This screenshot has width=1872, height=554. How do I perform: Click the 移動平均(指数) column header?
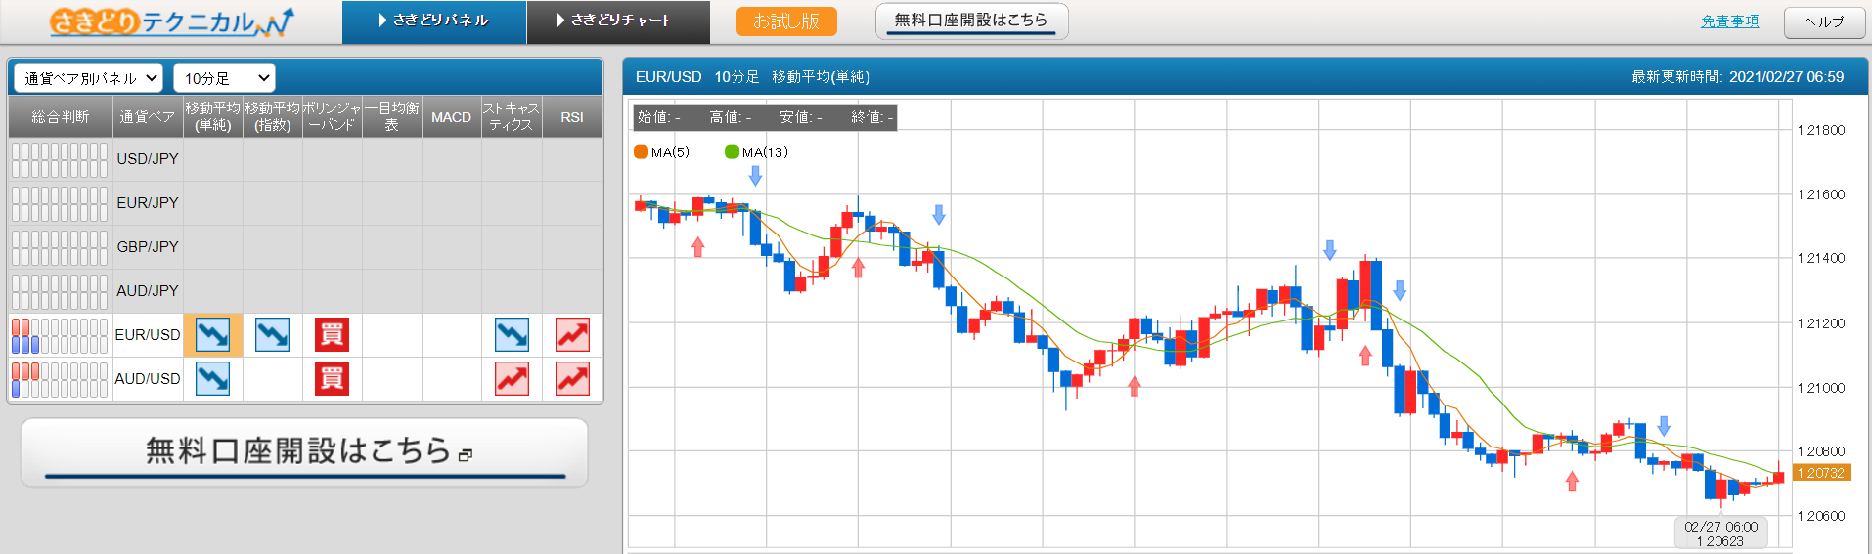pyautogui.click(x=272, y=117)
